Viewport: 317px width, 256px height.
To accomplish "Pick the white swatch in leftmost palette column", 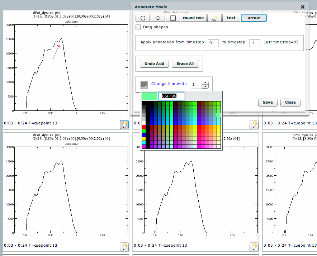I will (144, 123).
